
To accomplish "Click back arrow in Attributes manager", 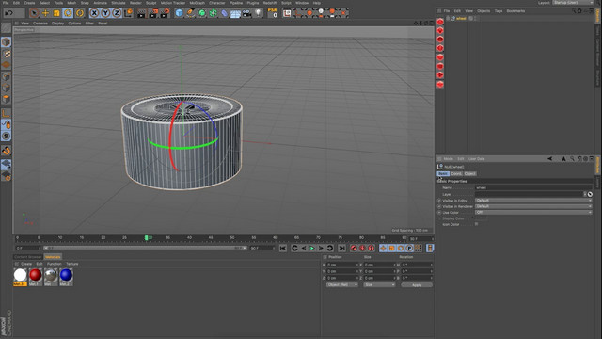I will 549,159.
